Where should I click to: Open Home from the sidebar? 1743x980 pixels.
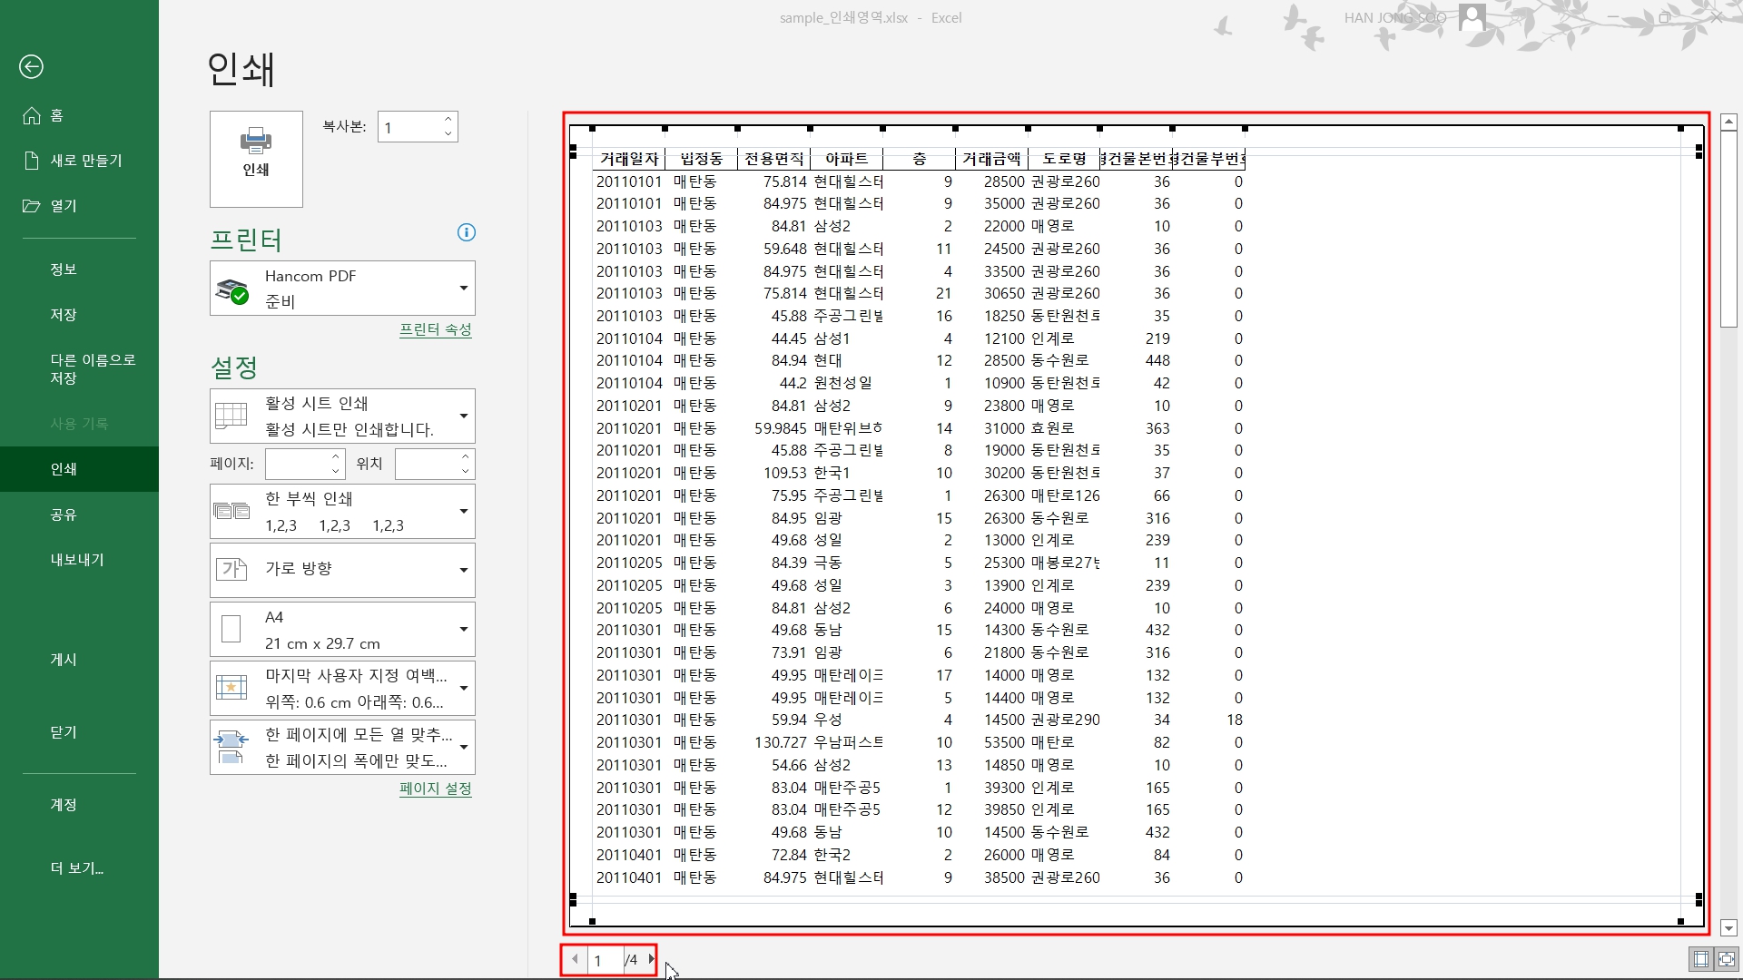[56, 115]
